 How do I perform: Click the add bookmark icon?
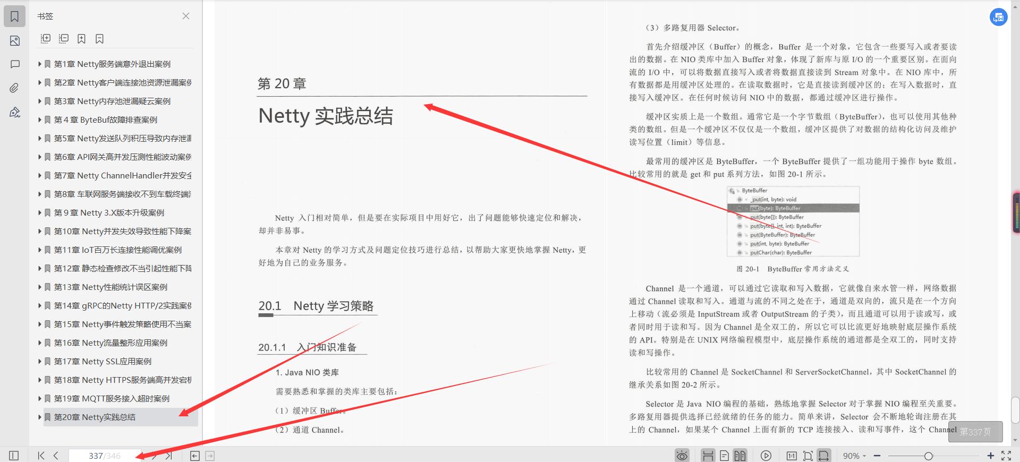(x=81, y=38)
